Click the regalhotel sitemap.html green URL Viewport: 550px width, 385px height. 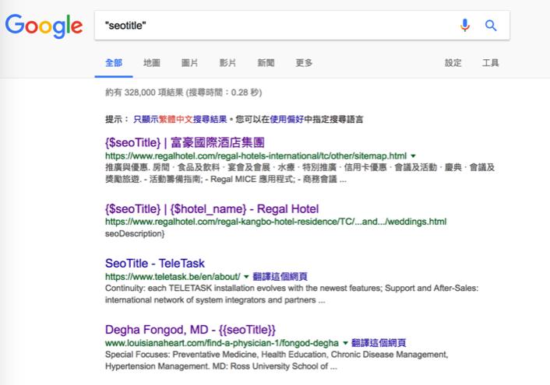(256, 156)
